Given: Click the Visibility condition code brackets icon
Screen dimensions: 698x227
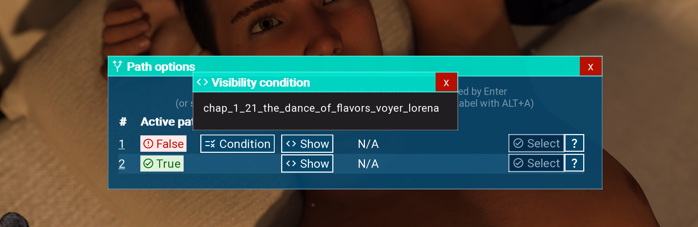Looking at the screenshot, I should pos(202,82).
